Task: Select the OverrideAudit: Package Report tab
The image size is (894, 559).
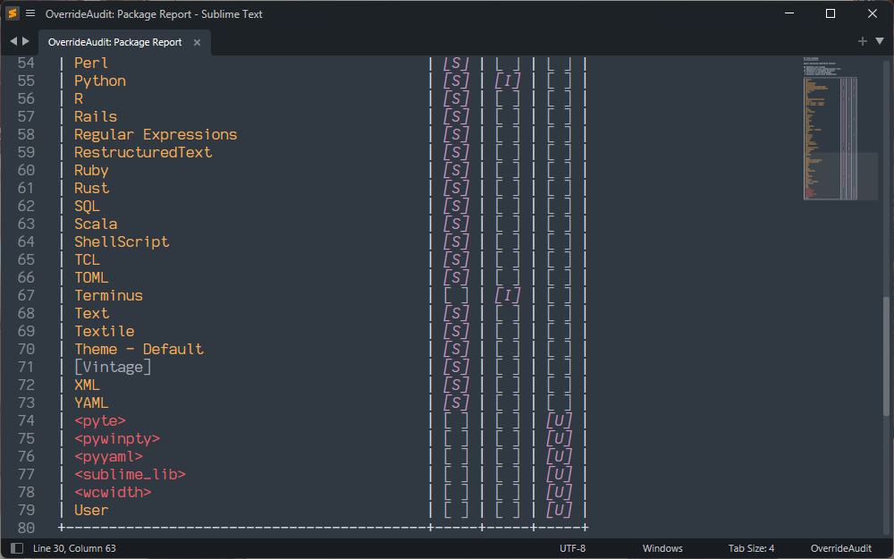Action: 114,42
